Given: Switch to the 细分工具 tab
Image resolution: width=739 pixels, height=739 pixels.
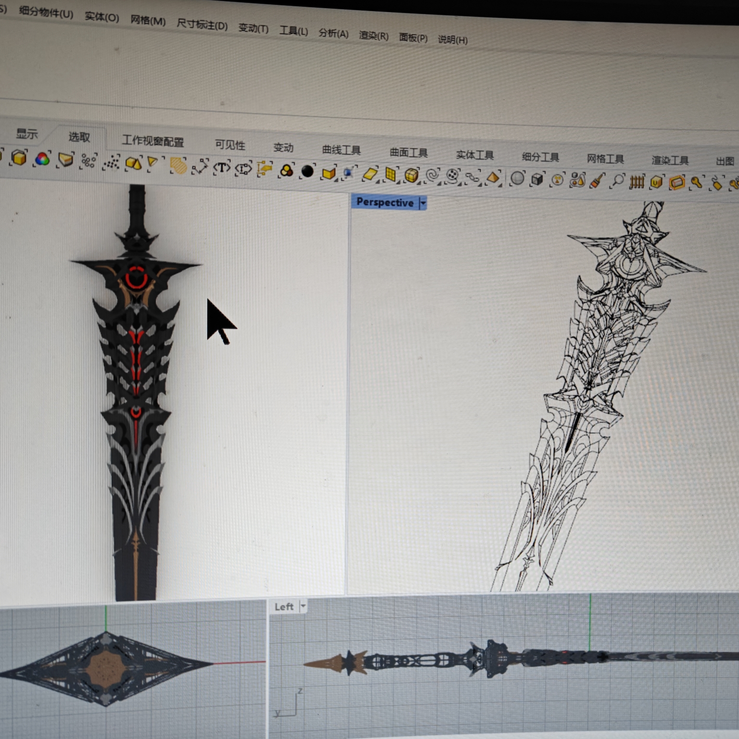Looking at the screenshot, I should click(x=540, y=157).
